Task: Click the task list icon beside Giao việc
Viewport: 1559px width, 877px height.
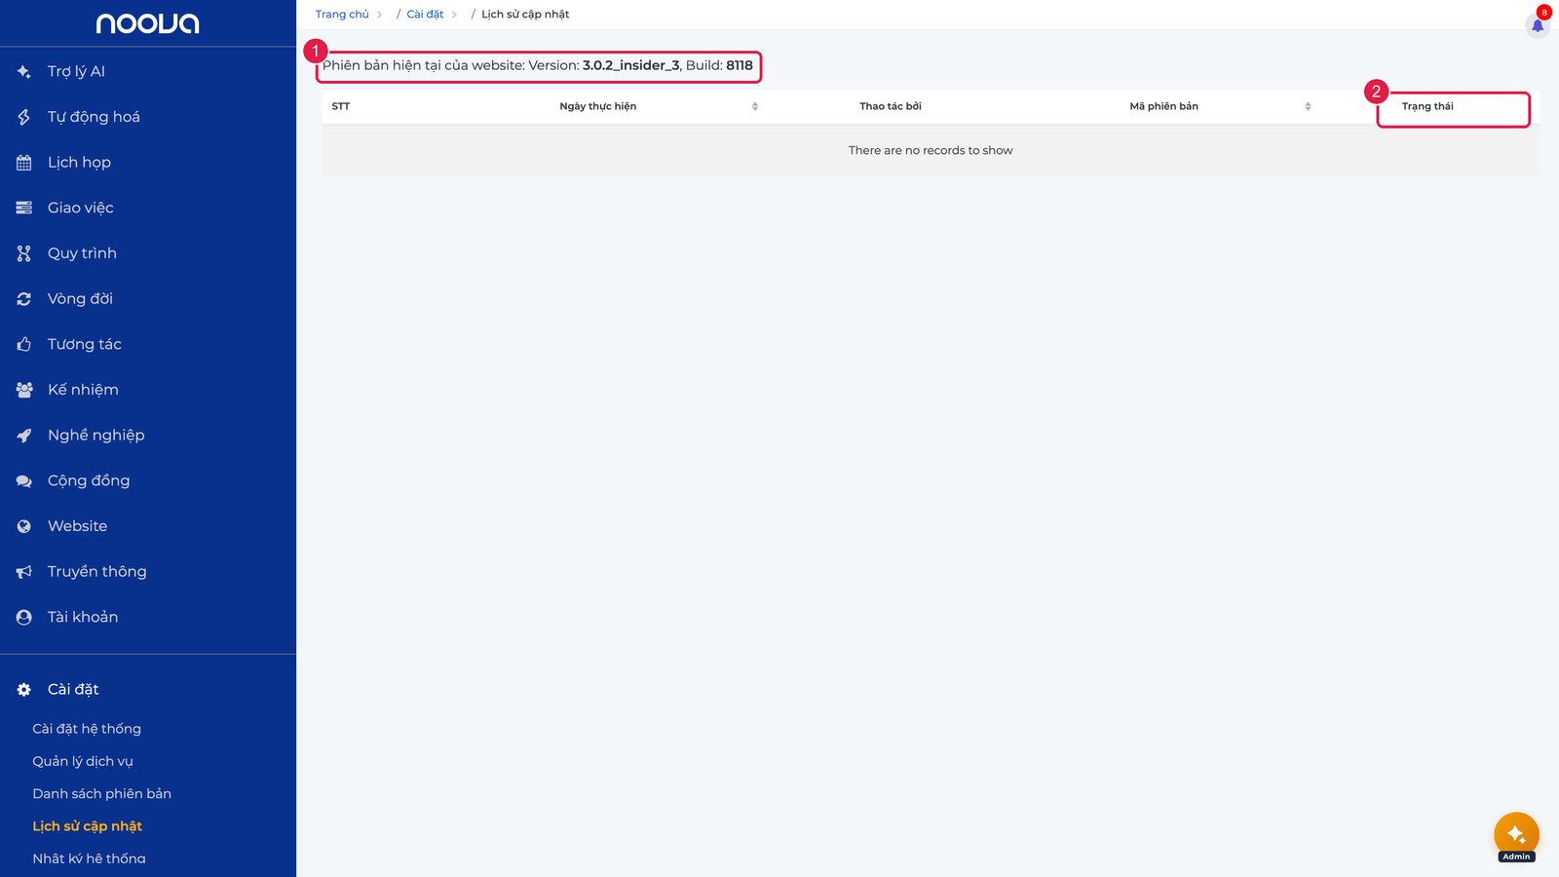Action: [x=24, y=208]
